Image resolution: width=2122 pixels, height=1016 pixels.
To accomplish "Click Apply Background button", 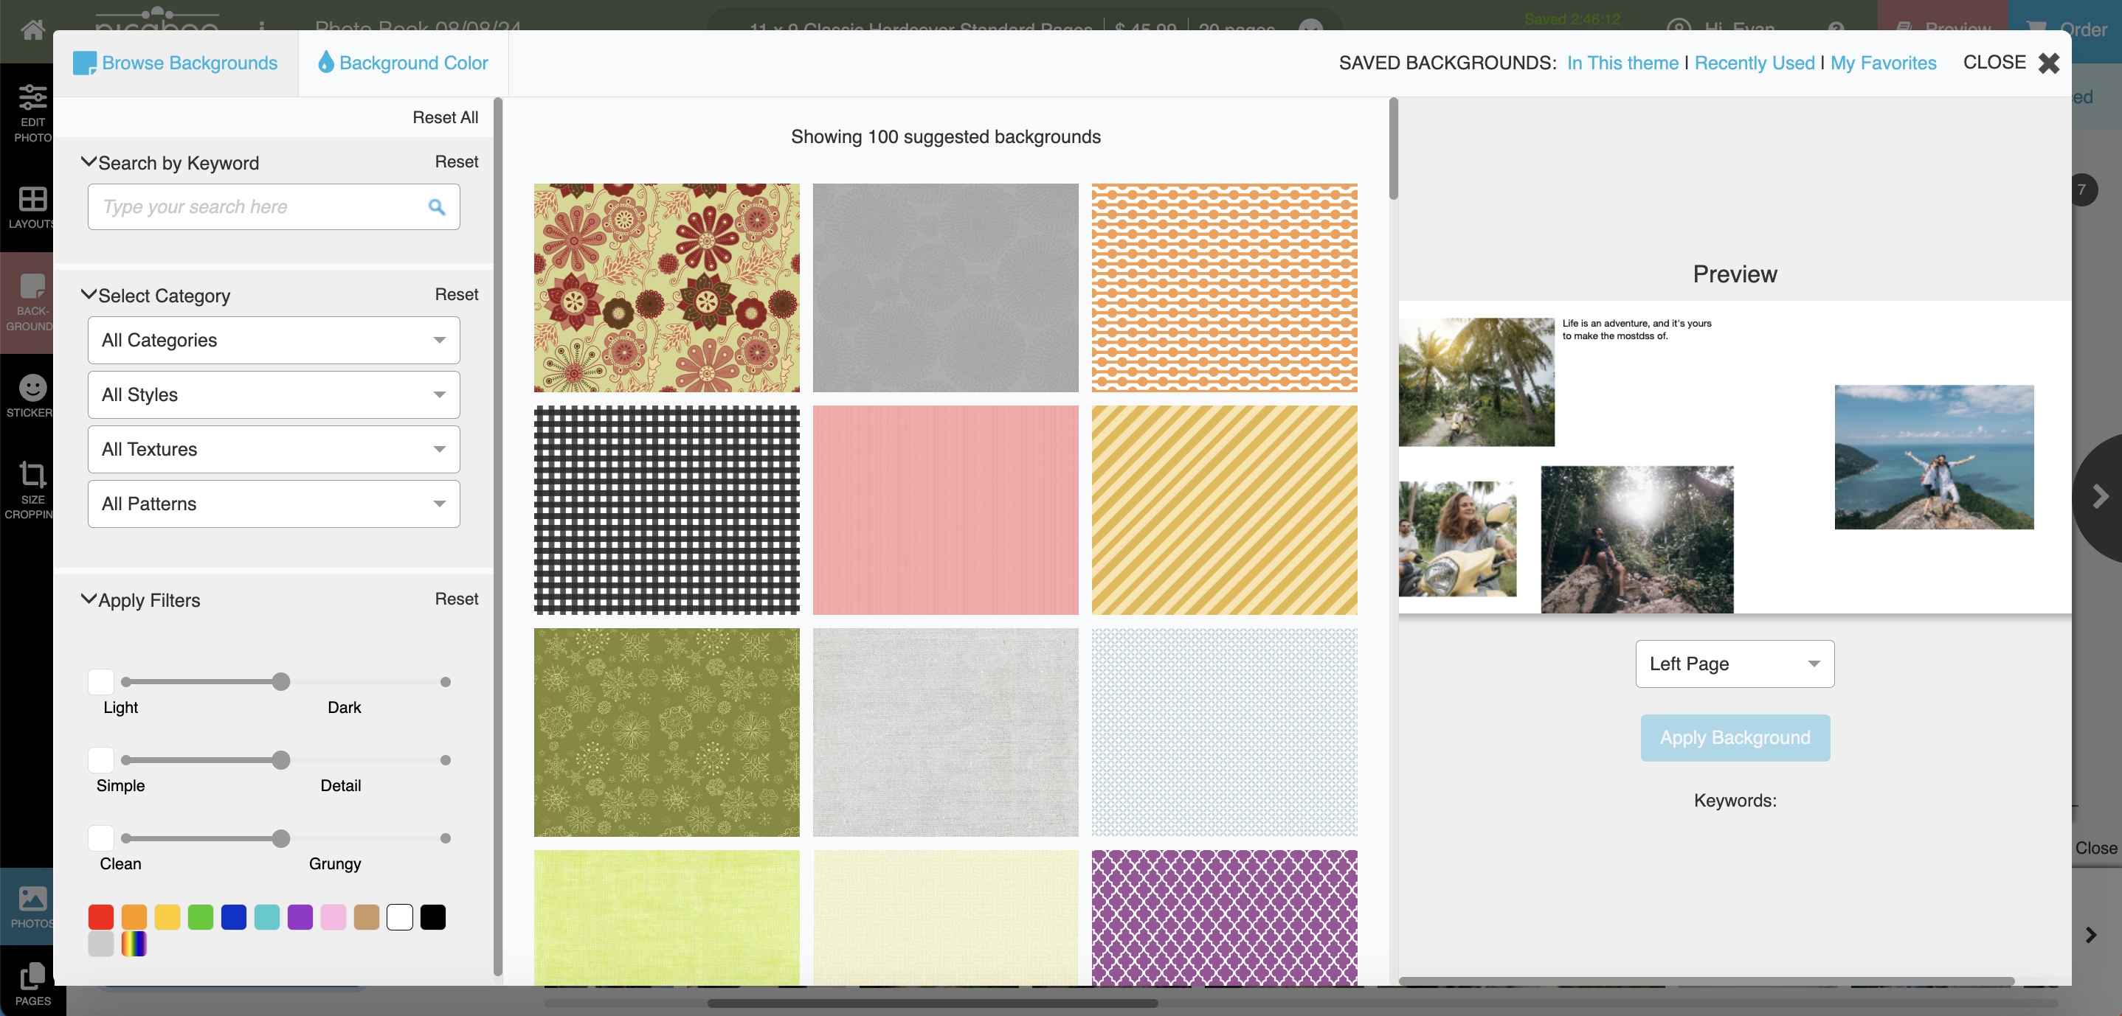I will 1735,737.
